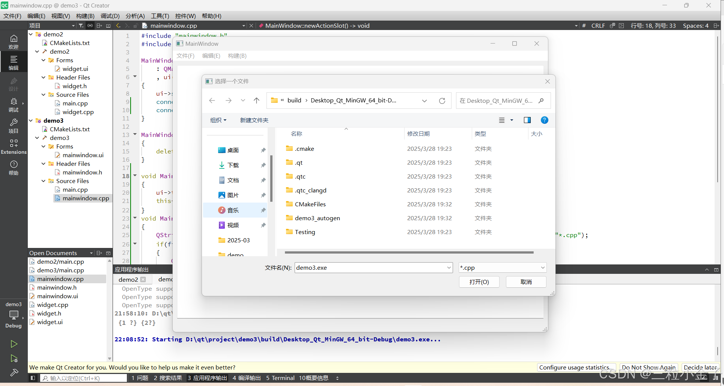
Task: Select the CMakeFiles folder
Action: coord(310,204)
